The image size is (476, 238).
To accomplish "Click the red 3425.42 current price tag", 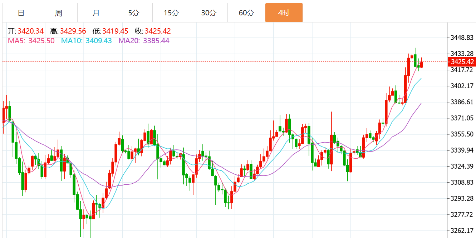I will [x=462, y=62].
